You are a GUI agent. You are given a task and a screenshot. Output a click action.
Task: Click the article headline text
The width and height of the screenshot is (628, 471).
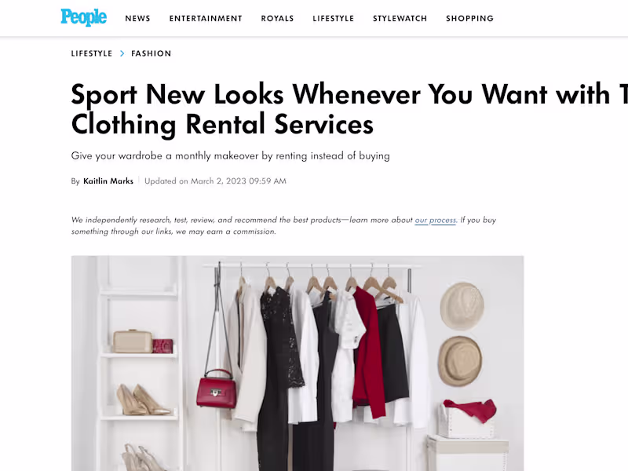click(x=349, y=109)
